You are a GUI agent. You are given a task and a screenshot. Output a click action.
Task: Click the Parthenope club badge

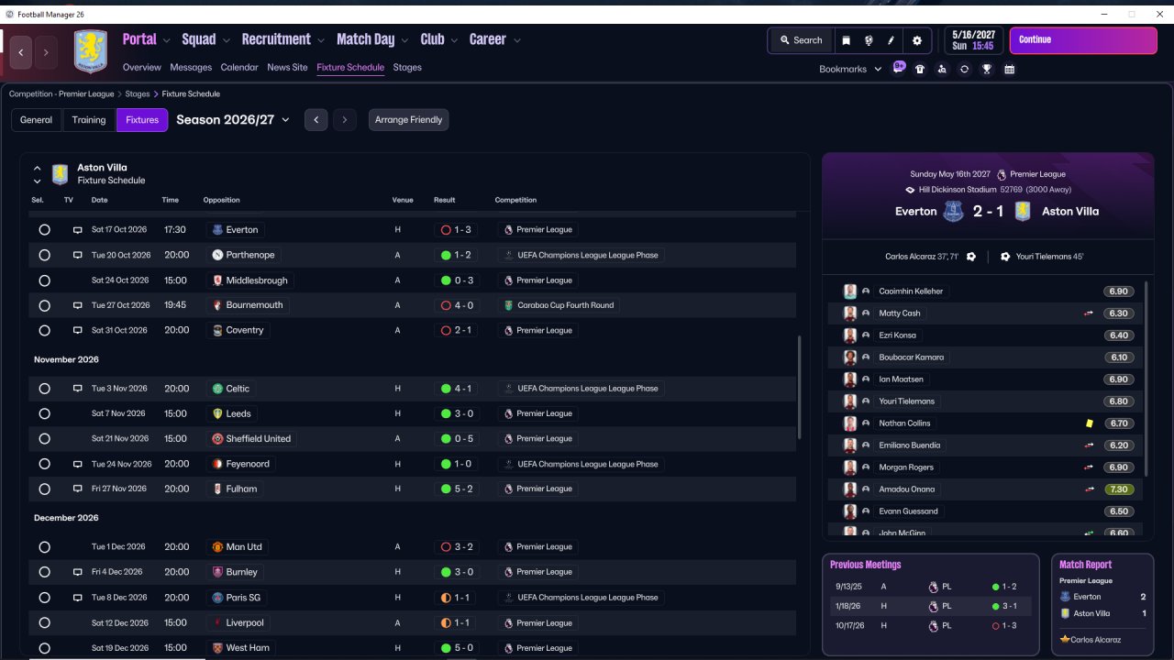click(217, 255)
